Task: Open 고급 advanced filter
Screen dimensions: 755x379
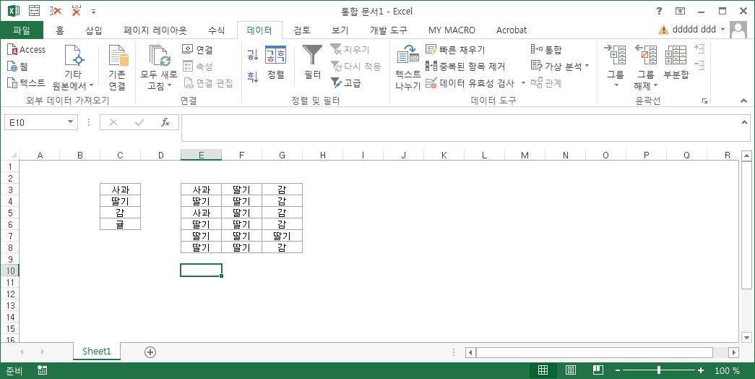Action: tap(346, 82)
